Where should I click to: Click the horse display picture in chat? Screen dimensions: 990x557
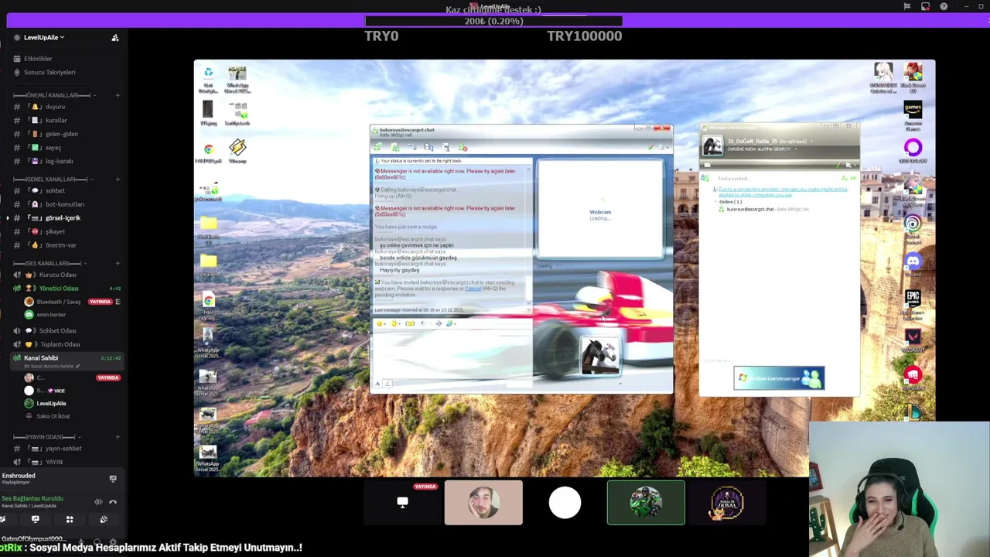(x=600, y=357)
